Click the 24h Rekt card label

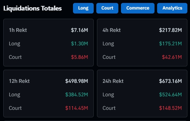pyautogui.click(x=113, y=81)
